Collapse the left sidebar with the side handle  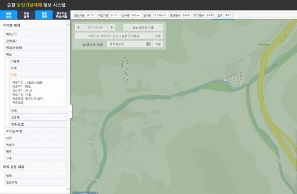pos(71,111)
